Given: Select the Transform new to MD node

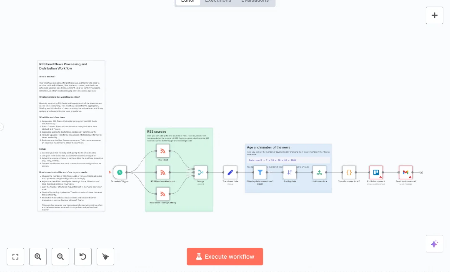Looking at the screenshot, I should point(349,172).
